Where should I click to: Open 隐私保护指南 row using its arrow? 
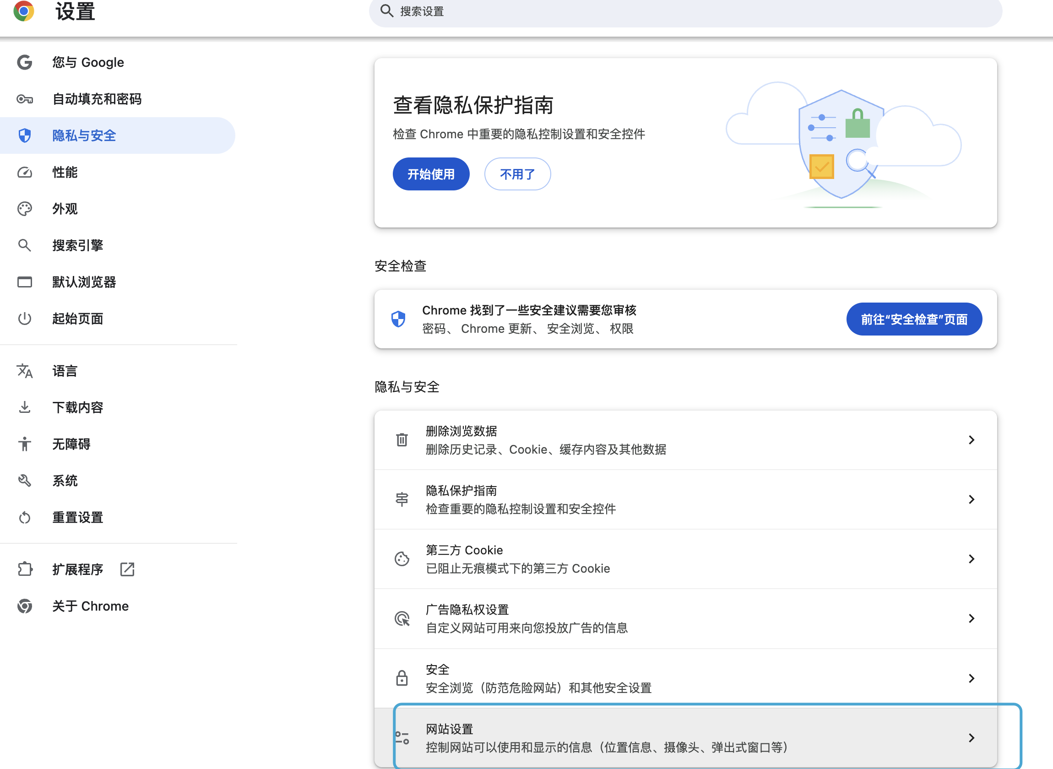[972, 499]
